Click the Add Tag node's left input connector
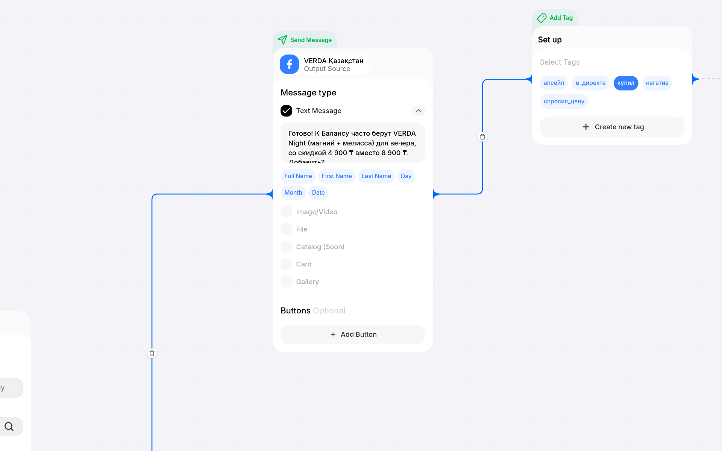Viewport: 722px width, 451px height. tap(529, 79)
